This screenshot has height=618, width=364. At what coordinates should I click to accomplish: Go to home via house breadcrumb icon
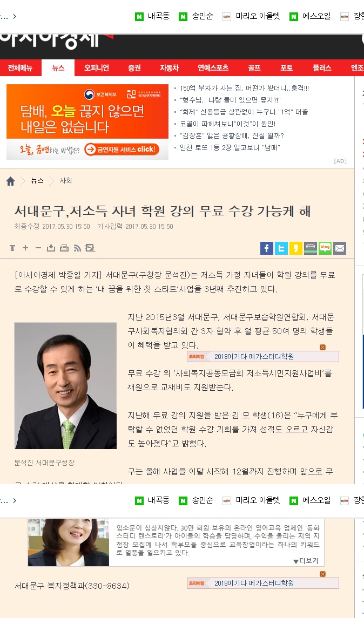pyautogui.click(x=11, y=181)
